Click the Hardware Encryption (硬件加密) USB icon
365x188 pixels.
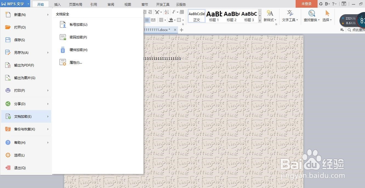63,50
